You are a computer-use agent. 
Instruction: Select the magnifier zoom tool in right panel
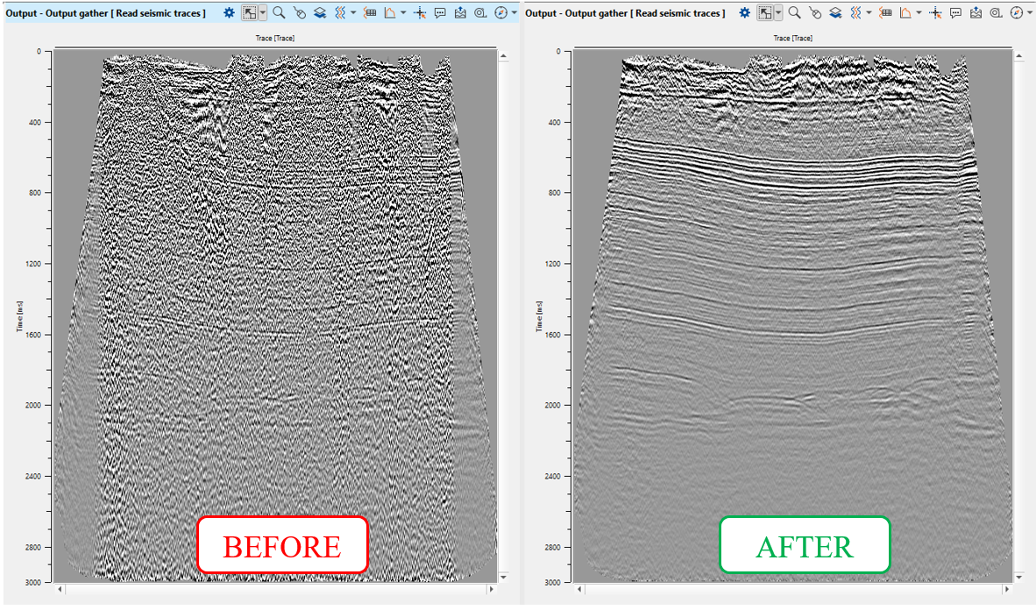(x=794, y=13)
